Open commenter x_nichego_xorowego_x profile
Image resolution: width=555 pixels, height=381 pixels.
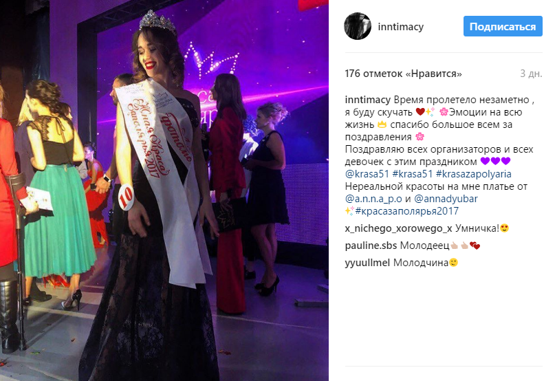pos(398,228)
